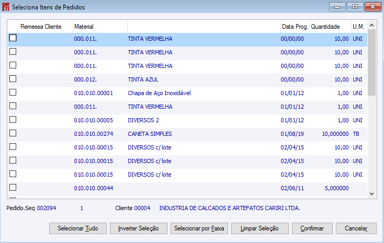The width and height of the screenshot is (384, 243).
Task: Click the date 01/08/19
Action: click(292, 134)
